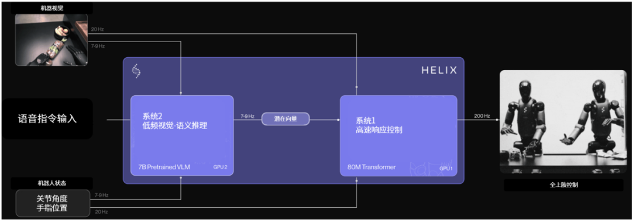This screenshot has width=632, height=220.
Task: Click the Helix DNA logo icon
Action: (136, 71)
